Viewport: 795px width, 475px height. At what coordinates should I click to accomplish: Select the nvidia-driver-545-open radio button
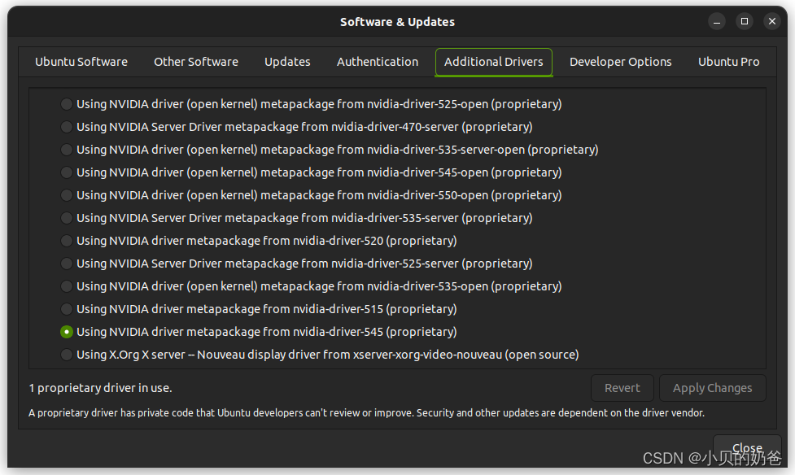click(x=67, y=173)
